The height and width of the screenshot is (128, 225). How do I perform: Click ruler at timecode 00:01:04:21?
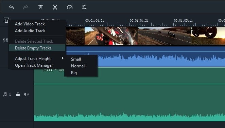pos(139,21)
